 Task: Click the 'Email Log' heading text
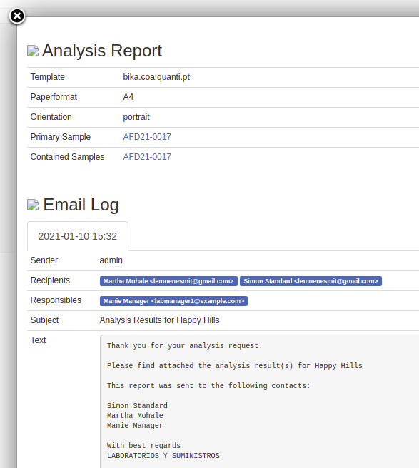tap(81, 205)
